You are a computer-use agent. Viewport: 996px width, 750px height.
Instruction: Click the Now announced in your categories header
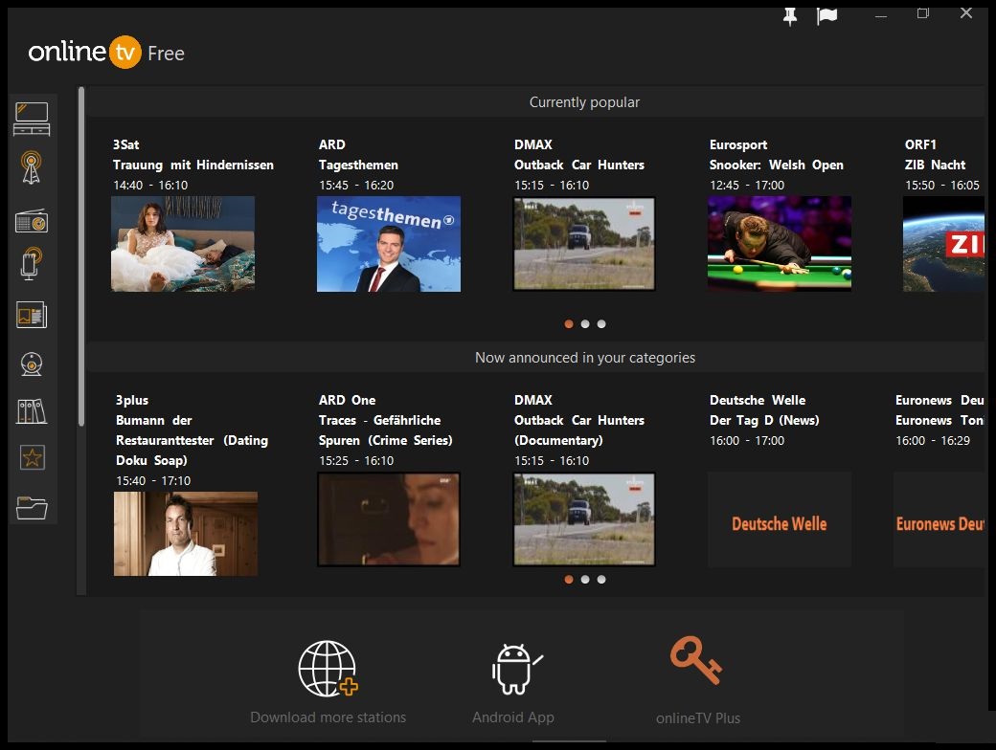(x=585, y=357)
